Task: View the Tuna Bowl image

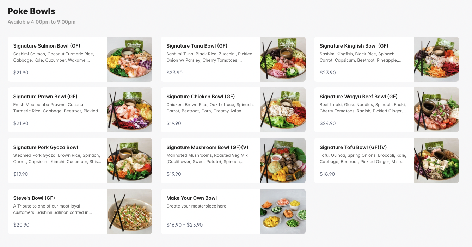Action: click(283, 59)
